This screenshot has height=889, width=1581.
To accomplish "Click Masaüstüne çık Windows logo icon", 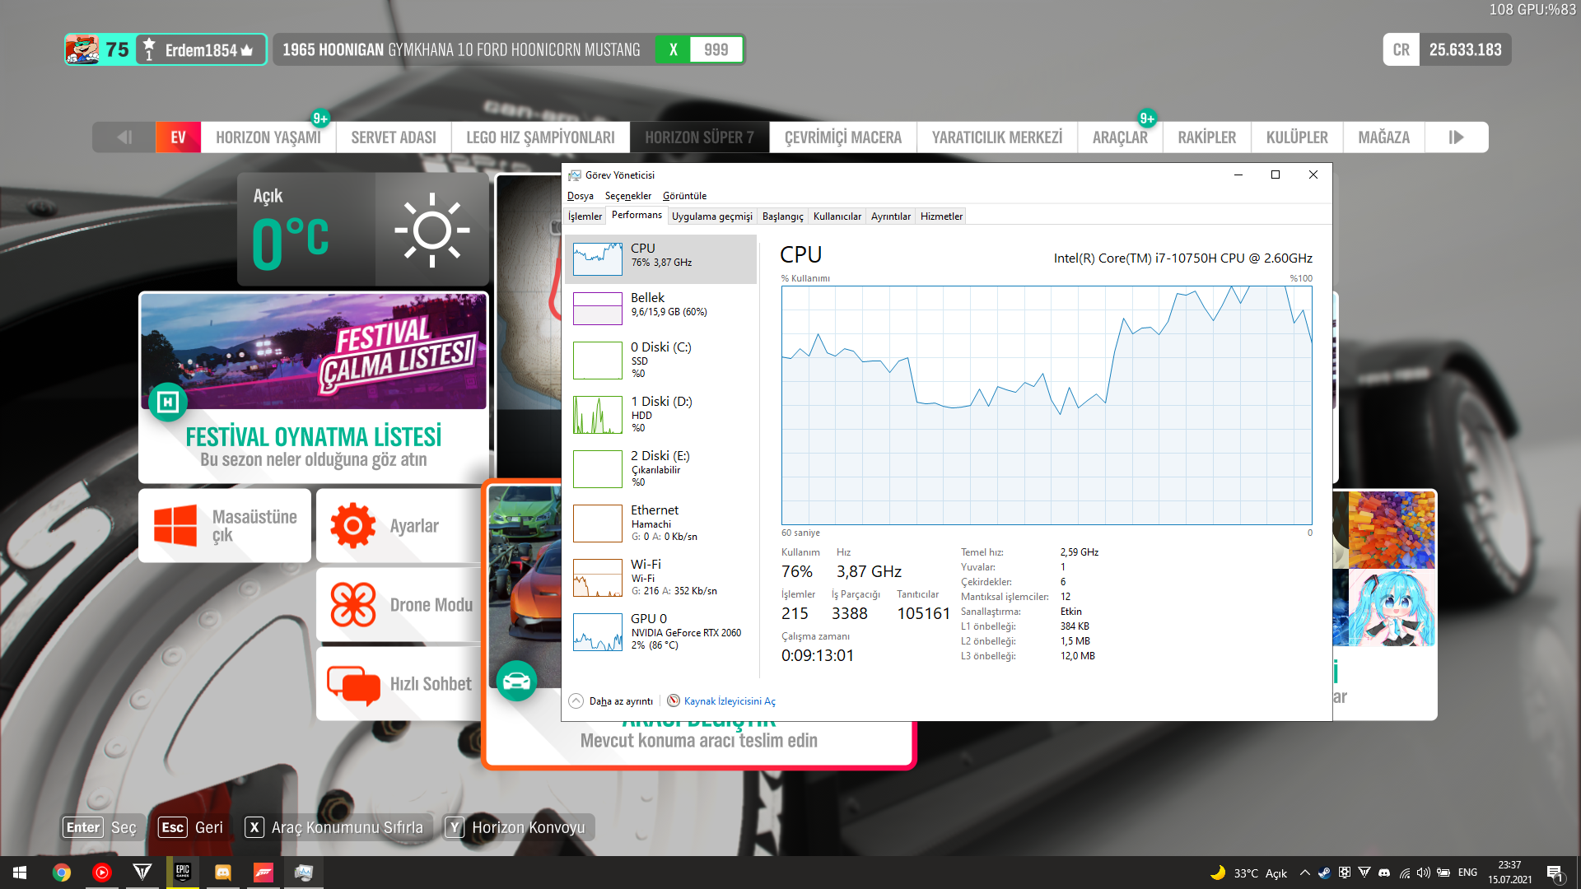I will point(175,525).
